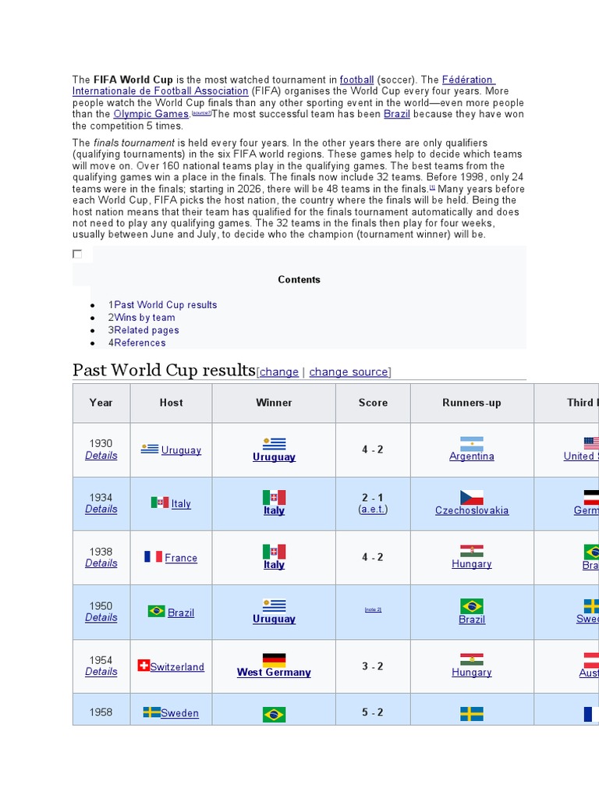The width and height of the screenshot is (599, 799).
Task: Click Uruguay flag in 1930 Winner cell
Action: click(x=274, y=443)
